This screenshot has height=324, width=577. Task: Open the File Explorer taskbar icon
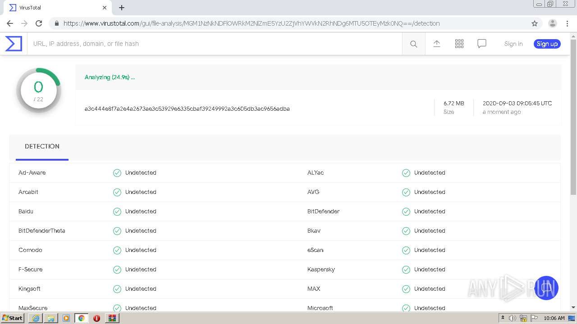[x=51, y=318]
